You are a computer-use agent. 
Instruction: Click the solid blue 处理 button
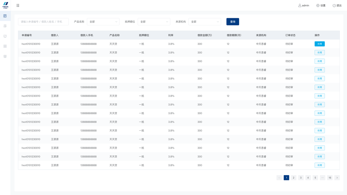click(320, 44)
